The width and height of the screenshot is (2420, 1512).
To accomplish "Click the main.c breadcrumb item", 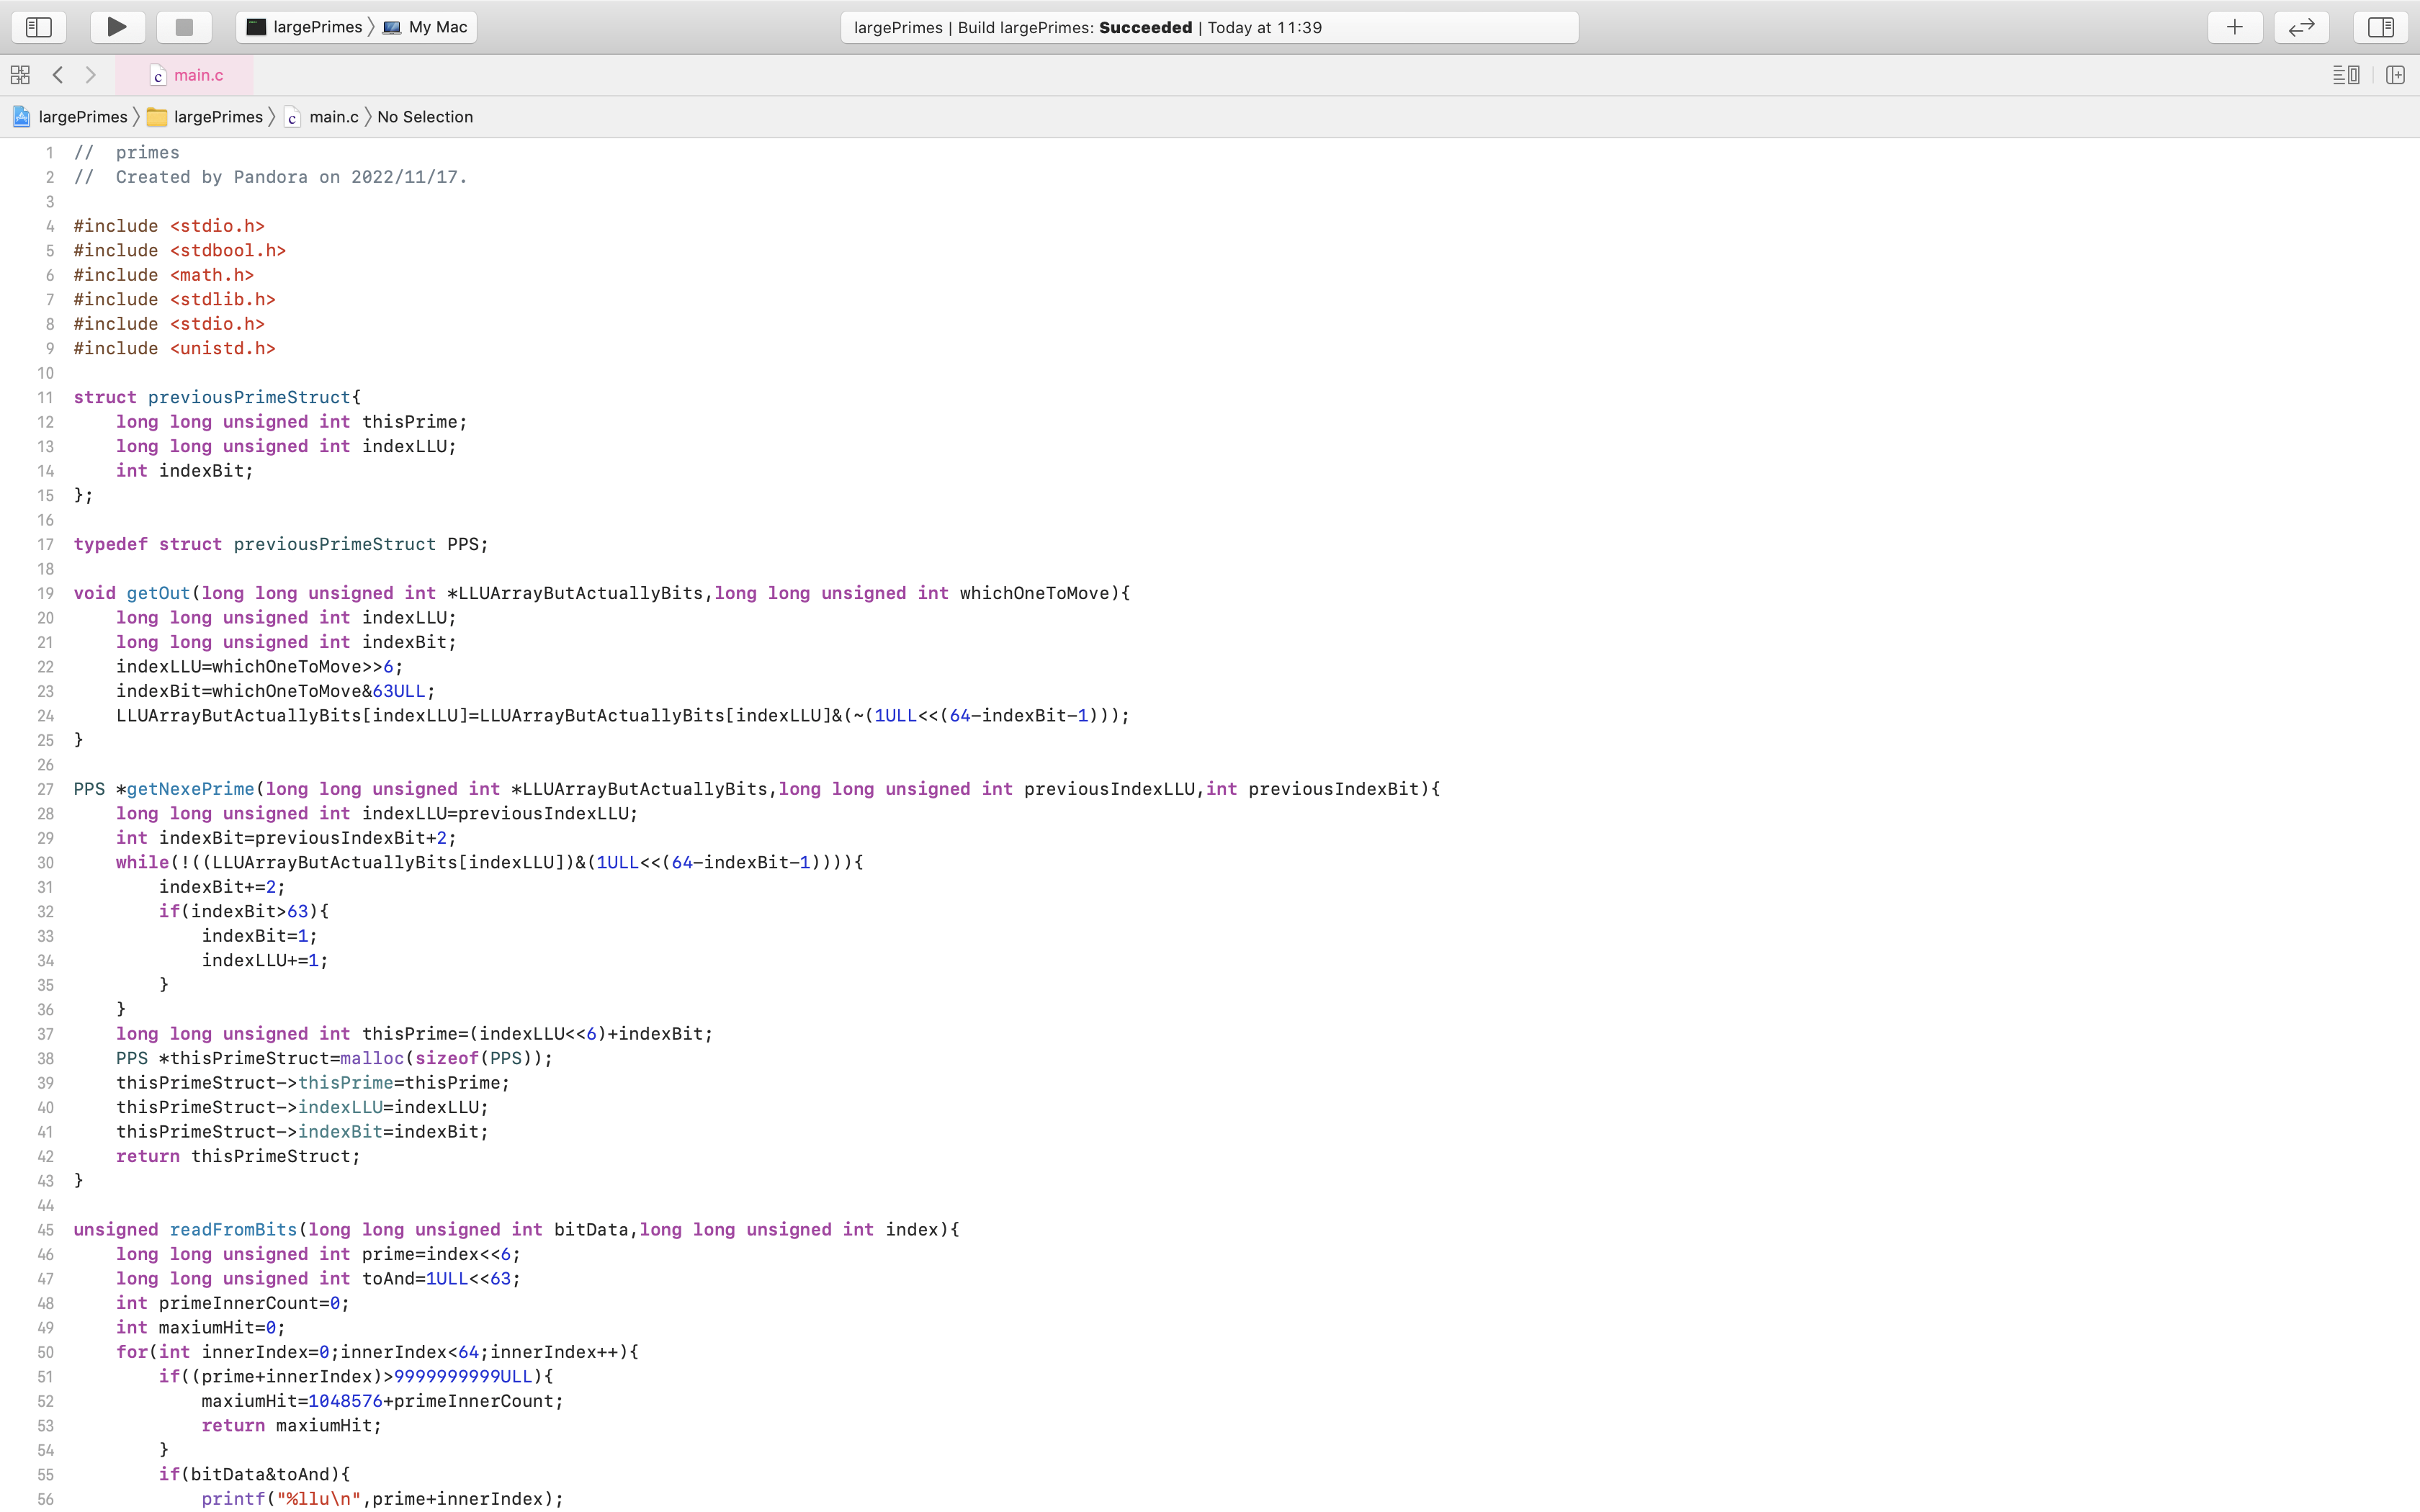I will (322, 117).
